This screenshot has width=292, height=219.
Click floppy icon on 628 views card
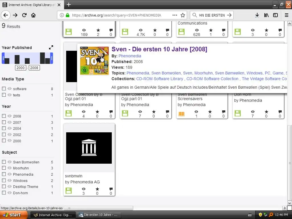(x=181, y=32)
